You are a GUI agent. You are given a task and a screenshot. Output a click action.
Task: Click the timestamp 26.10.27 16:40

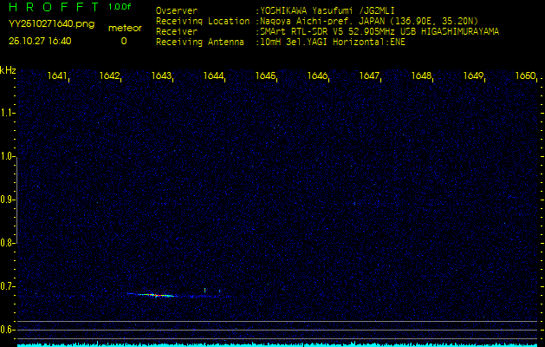click(40, 41)
